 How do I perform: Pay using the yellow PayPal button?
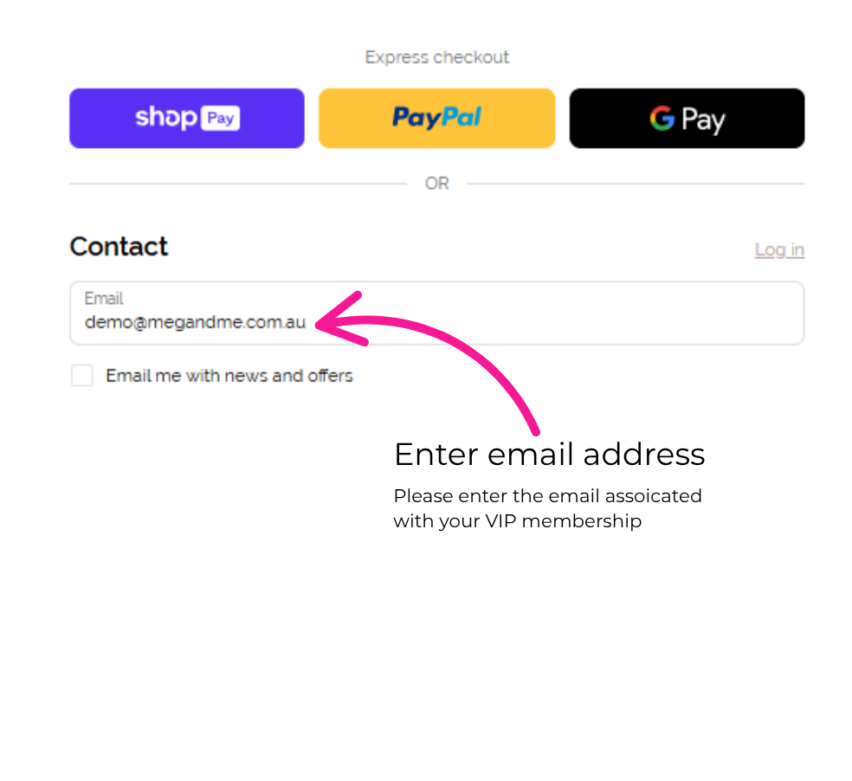click(437, 119)
